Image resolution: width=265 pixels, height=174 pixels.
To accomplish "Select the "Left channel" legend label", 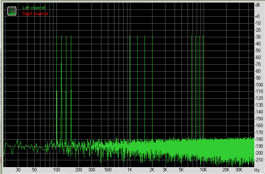I will 34,8.
